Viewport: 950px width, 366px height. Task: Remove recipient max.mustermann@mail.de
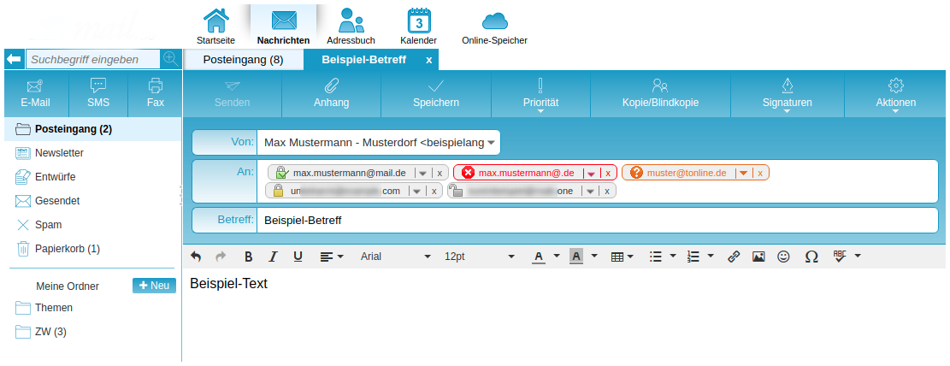pos(440,173)
